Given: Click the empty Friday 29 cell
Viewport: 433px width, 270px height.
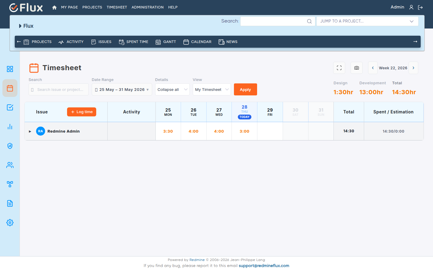Looking at the screenshot, I should pos(270,131).
